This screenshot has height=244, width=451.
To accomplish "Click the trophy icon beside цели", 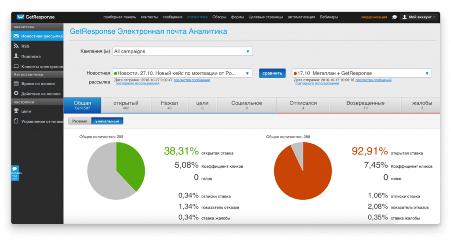I will [16, 111].
